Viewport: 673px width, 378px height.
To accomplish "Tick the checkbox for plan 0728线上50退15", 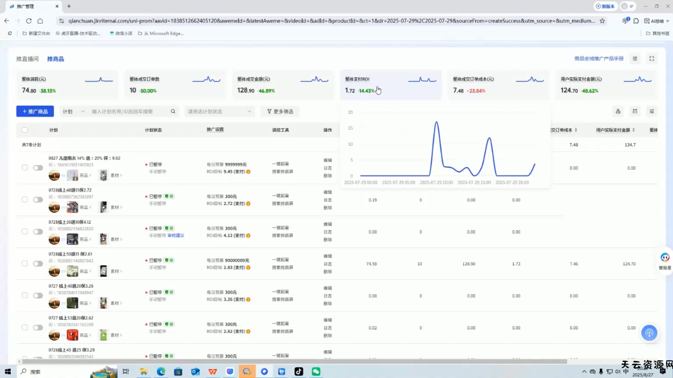I will point(25,264).
